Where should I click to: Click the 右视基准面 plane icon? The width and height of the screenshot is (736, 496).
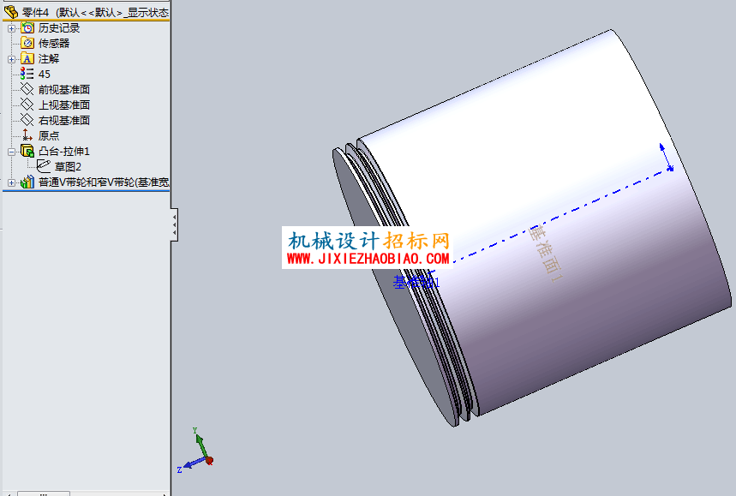[x=27, y=120]
